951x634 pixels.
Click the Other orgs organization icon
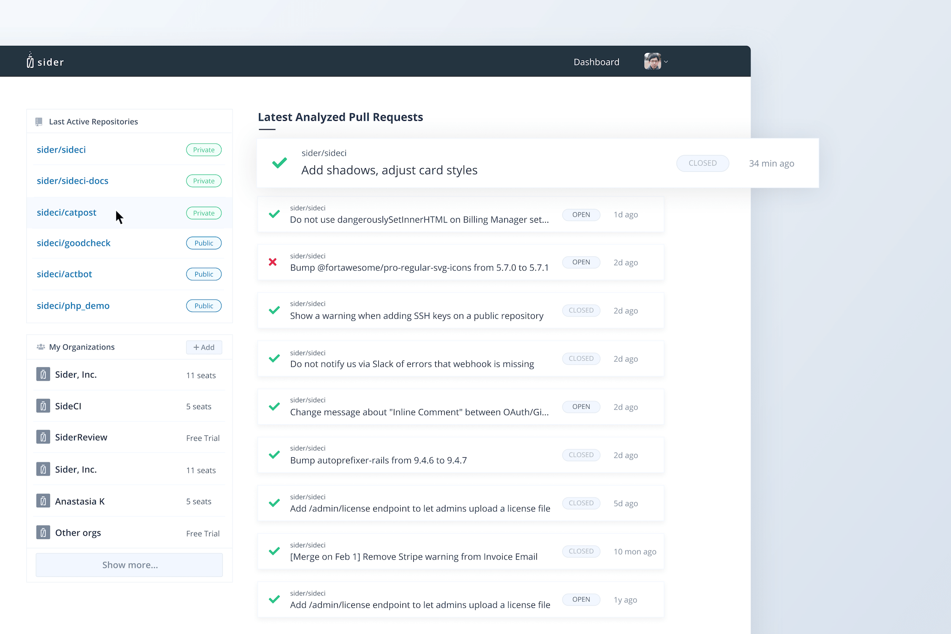43,533
